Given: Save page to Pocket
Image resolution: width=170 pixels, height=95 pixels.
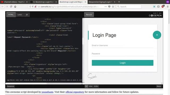Looking at the screenshot, I should pos(109,7).
